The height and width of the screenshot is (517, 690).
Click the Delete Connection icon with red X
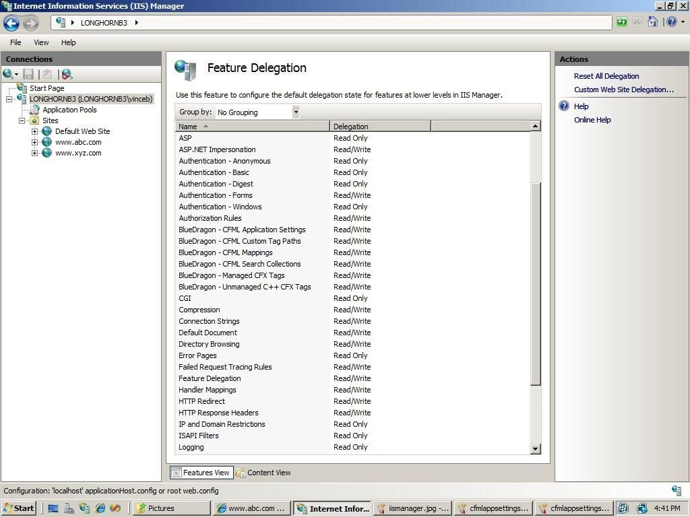click(67, 74)
